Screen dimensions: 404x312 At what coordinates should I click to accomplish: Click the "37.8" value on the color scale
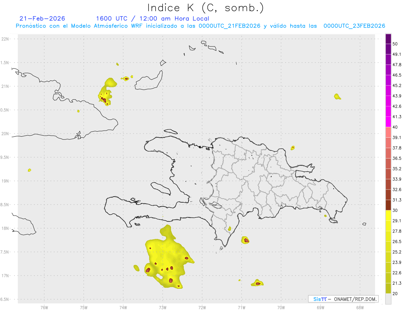[397, 148]
